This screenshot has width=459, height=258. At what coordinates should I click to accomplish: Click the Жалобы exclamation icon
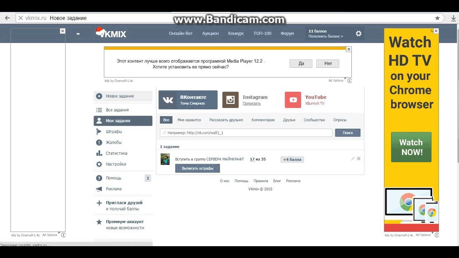(99, 142)
